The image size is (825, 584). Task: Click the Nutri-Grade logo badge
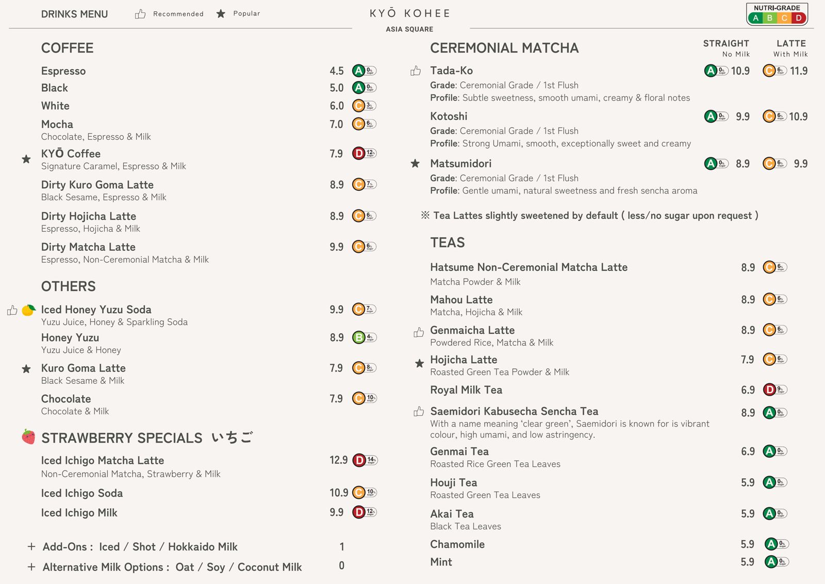(x=777, y=14)
